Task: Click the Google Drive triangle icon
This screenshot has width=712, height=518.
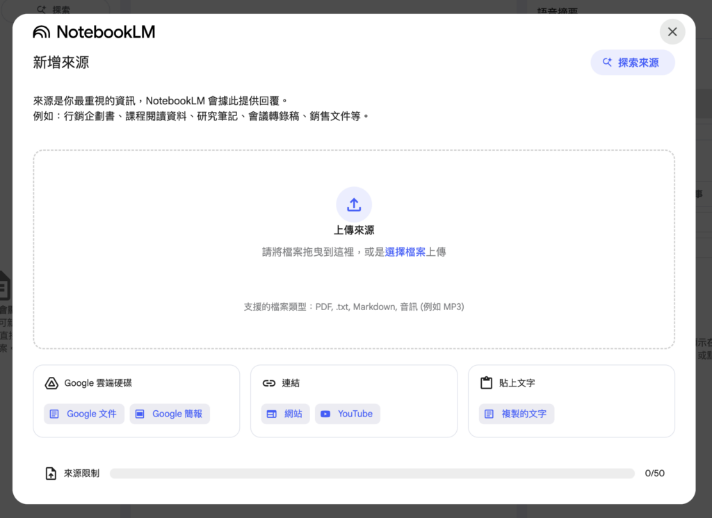Action: coord(51,383)
